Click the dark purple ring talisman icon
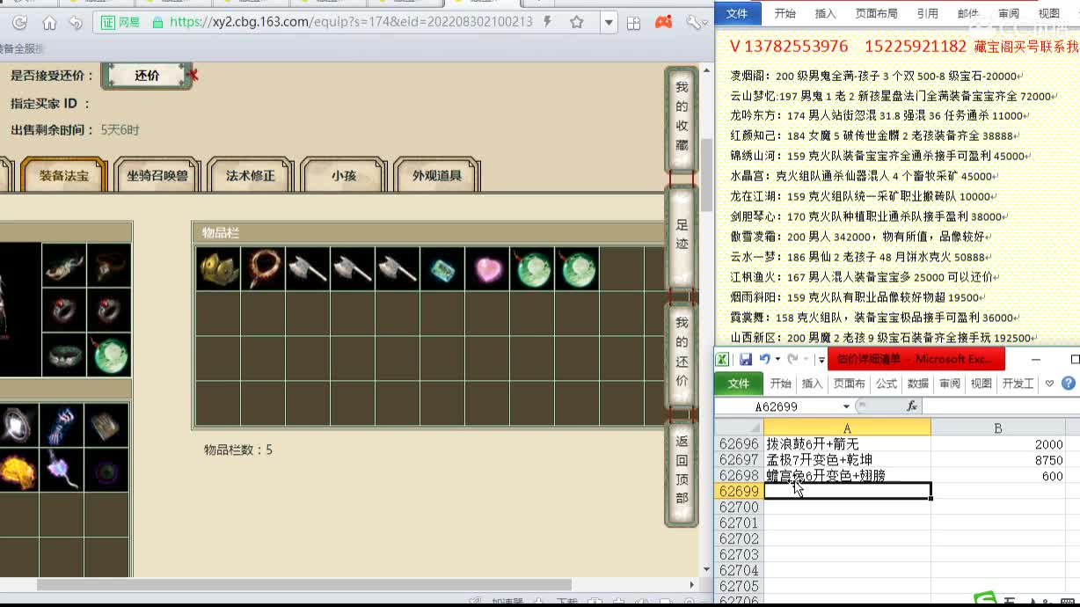The width and height of the screenshot is (1080, 607). point(107,470)
